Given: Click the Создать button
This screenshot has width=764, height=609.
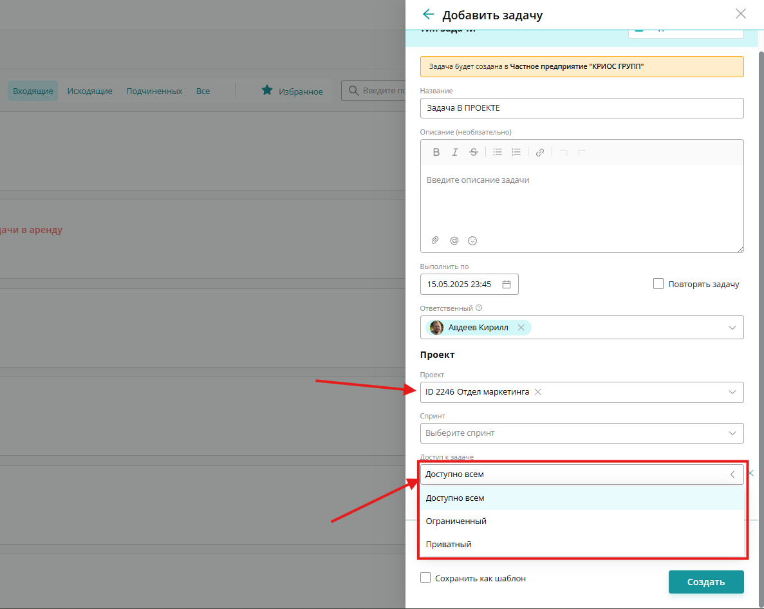Looking at the screenshot, I should click(x=705, y=582).
